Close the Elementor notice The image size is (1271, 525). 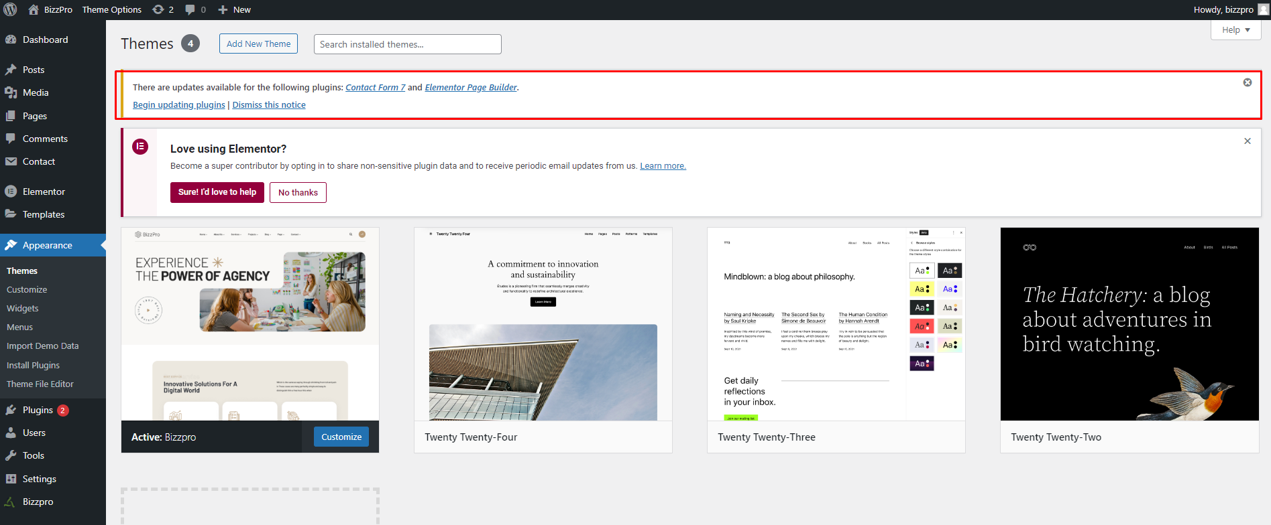pyautogui.click(x=1248, y=141)
